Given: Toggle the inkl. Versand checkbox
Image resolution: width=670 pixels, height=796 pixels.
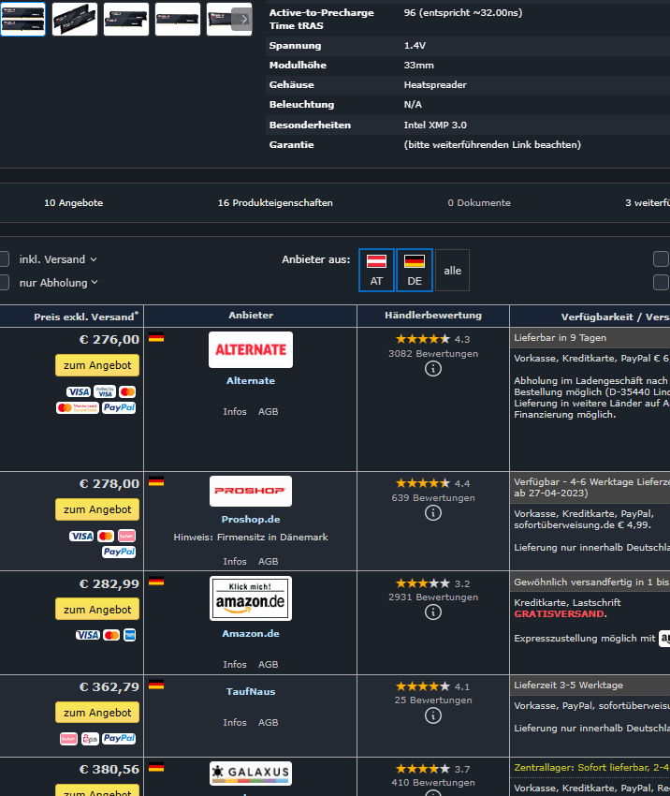Looking at the screenshot, I should point(4,258).
